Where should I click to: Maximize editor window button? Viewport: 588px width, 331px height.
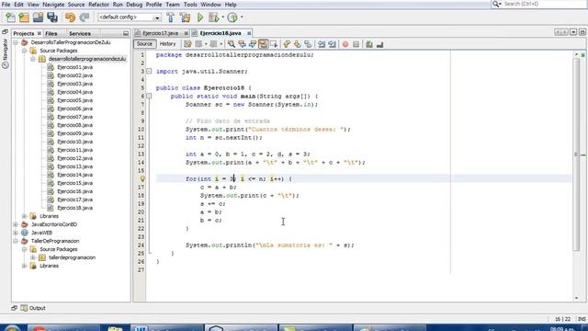(582, 32)
